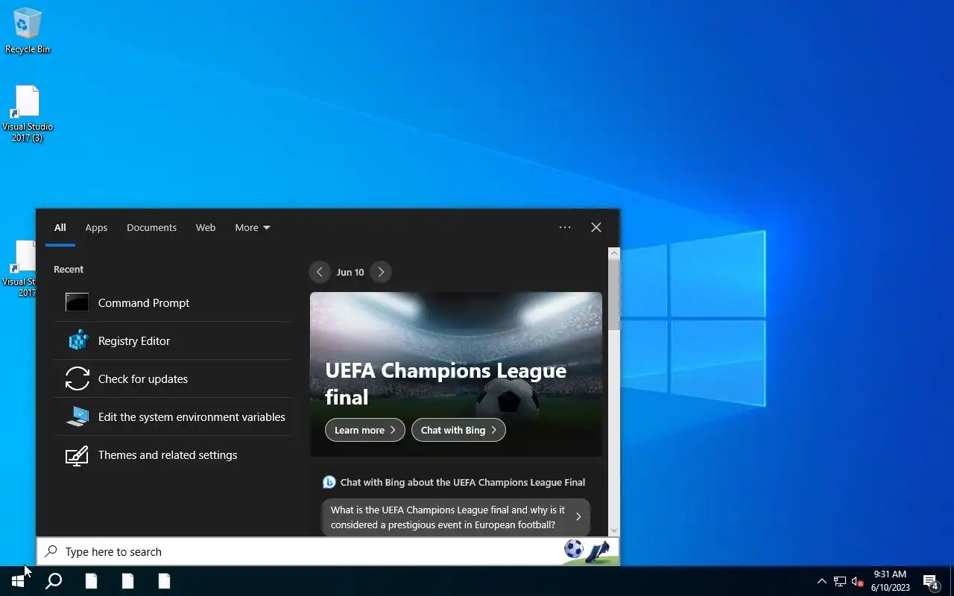The image size is (954, 596).
Task: Open the suggested Bing question chevron
Action: tap(578, 516)
